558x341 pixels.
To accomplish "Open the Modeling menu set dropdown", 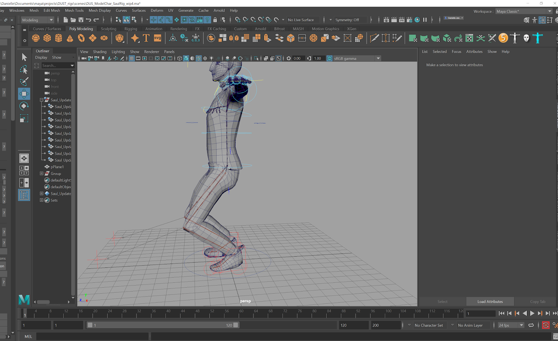I will [x=37, y=20].
